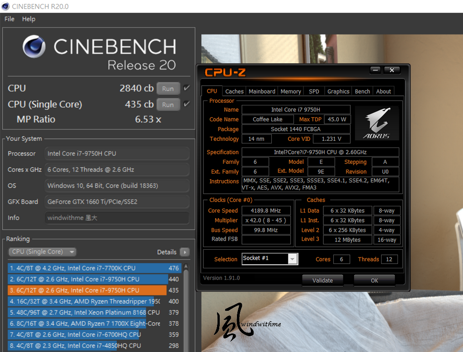Image resolution: width=463 pixels, height=352 pixels.
Task: Switch to the Bench tab
Action: click(x=362, y=91)
